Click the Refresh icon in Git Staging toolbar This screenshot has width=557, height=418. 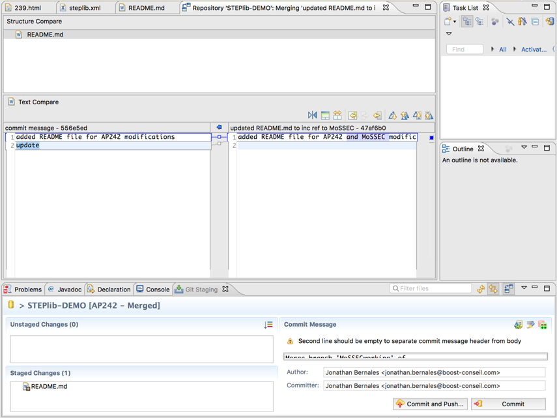tap(481, 290)
